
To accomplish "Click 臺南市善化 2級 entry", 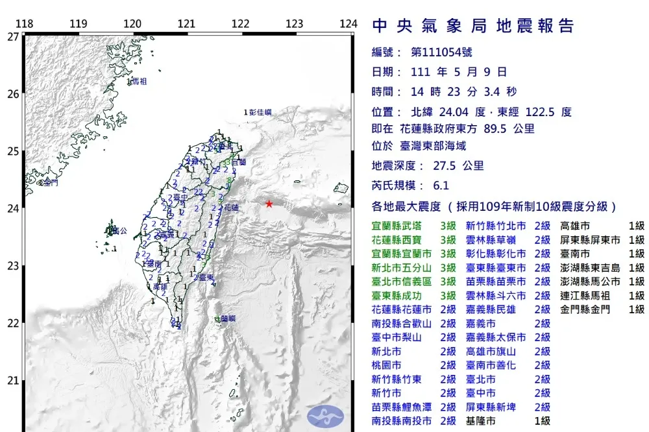I will coord(508,365).
